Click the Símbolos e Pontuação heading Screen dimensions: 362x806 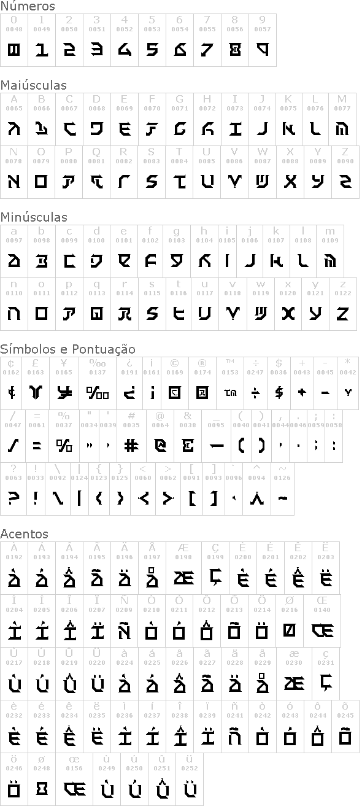(68, 349)
